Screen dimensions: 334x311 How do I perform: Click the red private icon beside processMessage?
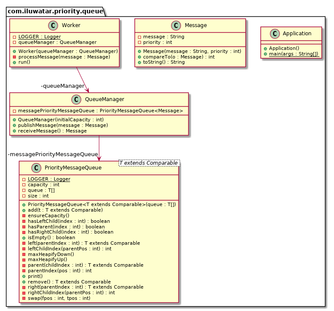(15, 57)
